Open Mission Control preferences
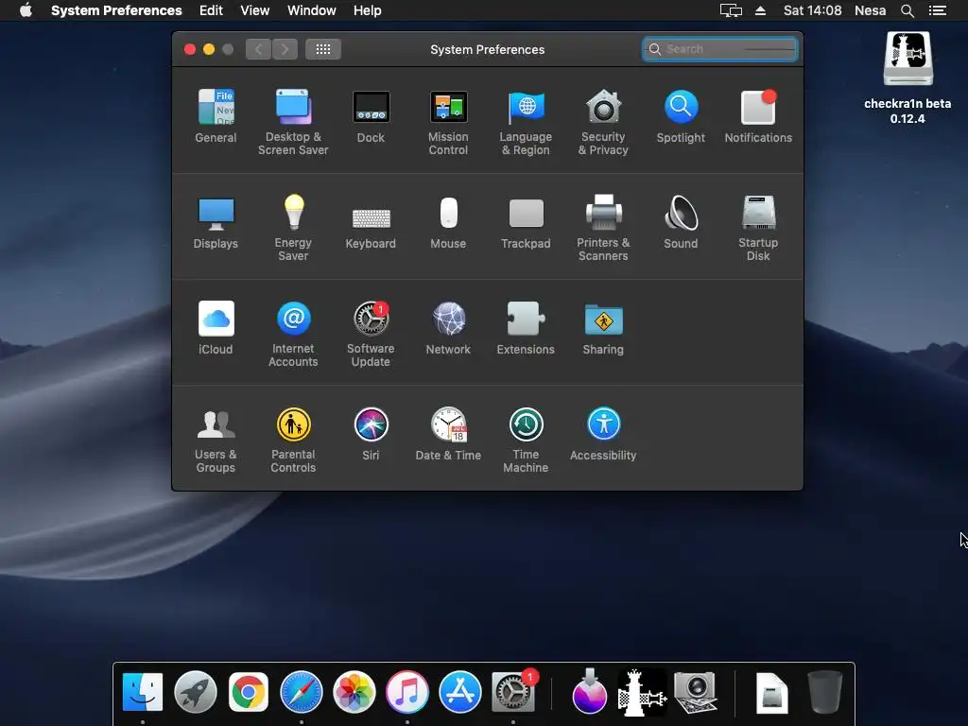The width and height of the screenshot is (968, 726). 448,123
